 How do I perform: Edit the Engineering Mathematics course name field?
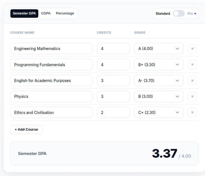51,49
